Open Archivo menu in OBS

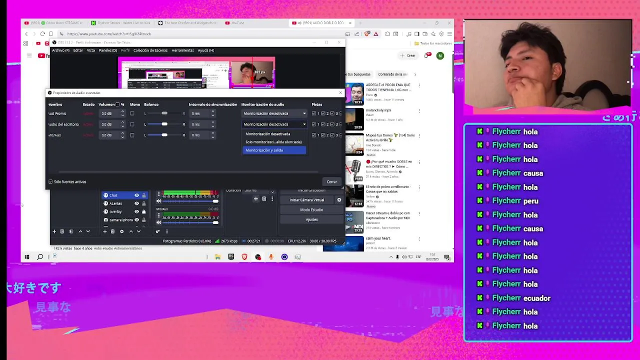(60, 50)
